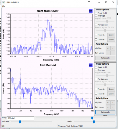Enable Peak Hold for the Post Demod plot
The width and height of the screenshot is (118, 129).
pos(96,67)
